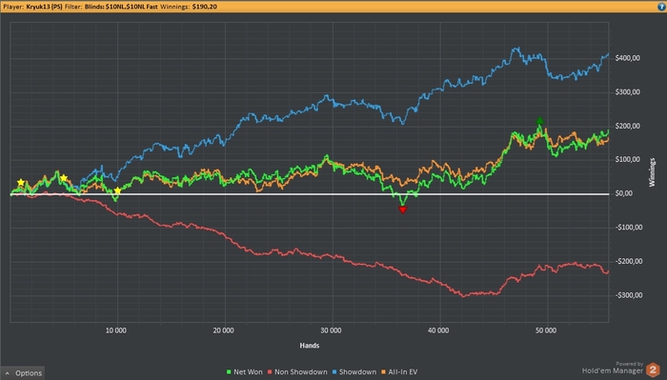Click the 10 000 hands axis label

click(115, 330)
